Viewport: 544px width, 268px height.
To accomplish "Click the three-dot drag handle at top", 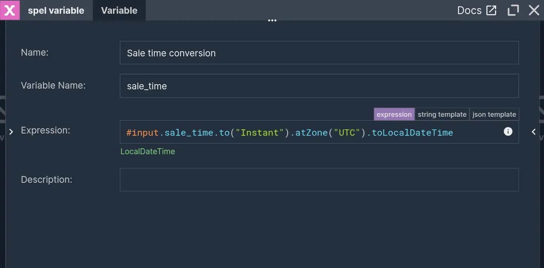I will (272, 21).
